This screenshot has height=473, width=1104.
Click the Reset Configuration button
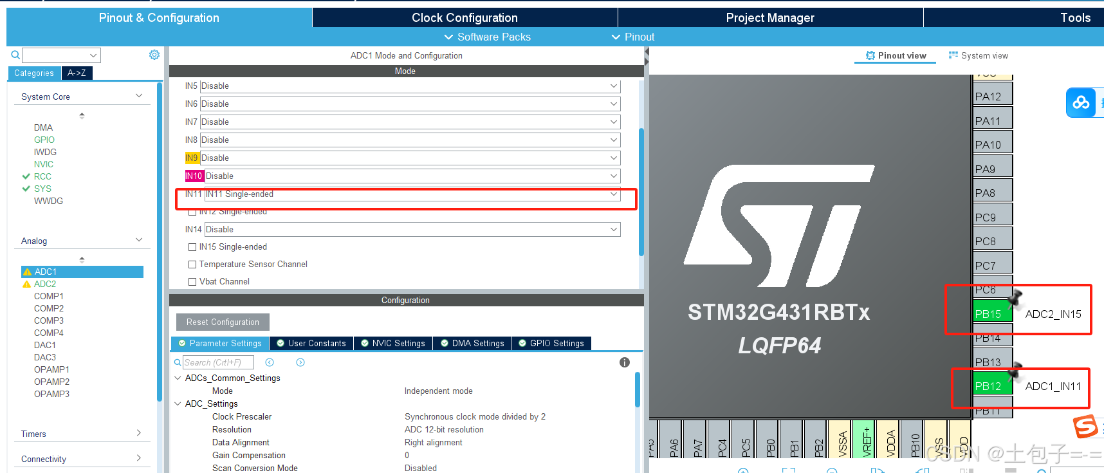[223, 322]
